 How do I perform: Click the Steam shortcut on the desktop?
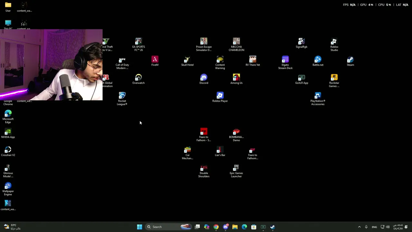click(351, 61)
